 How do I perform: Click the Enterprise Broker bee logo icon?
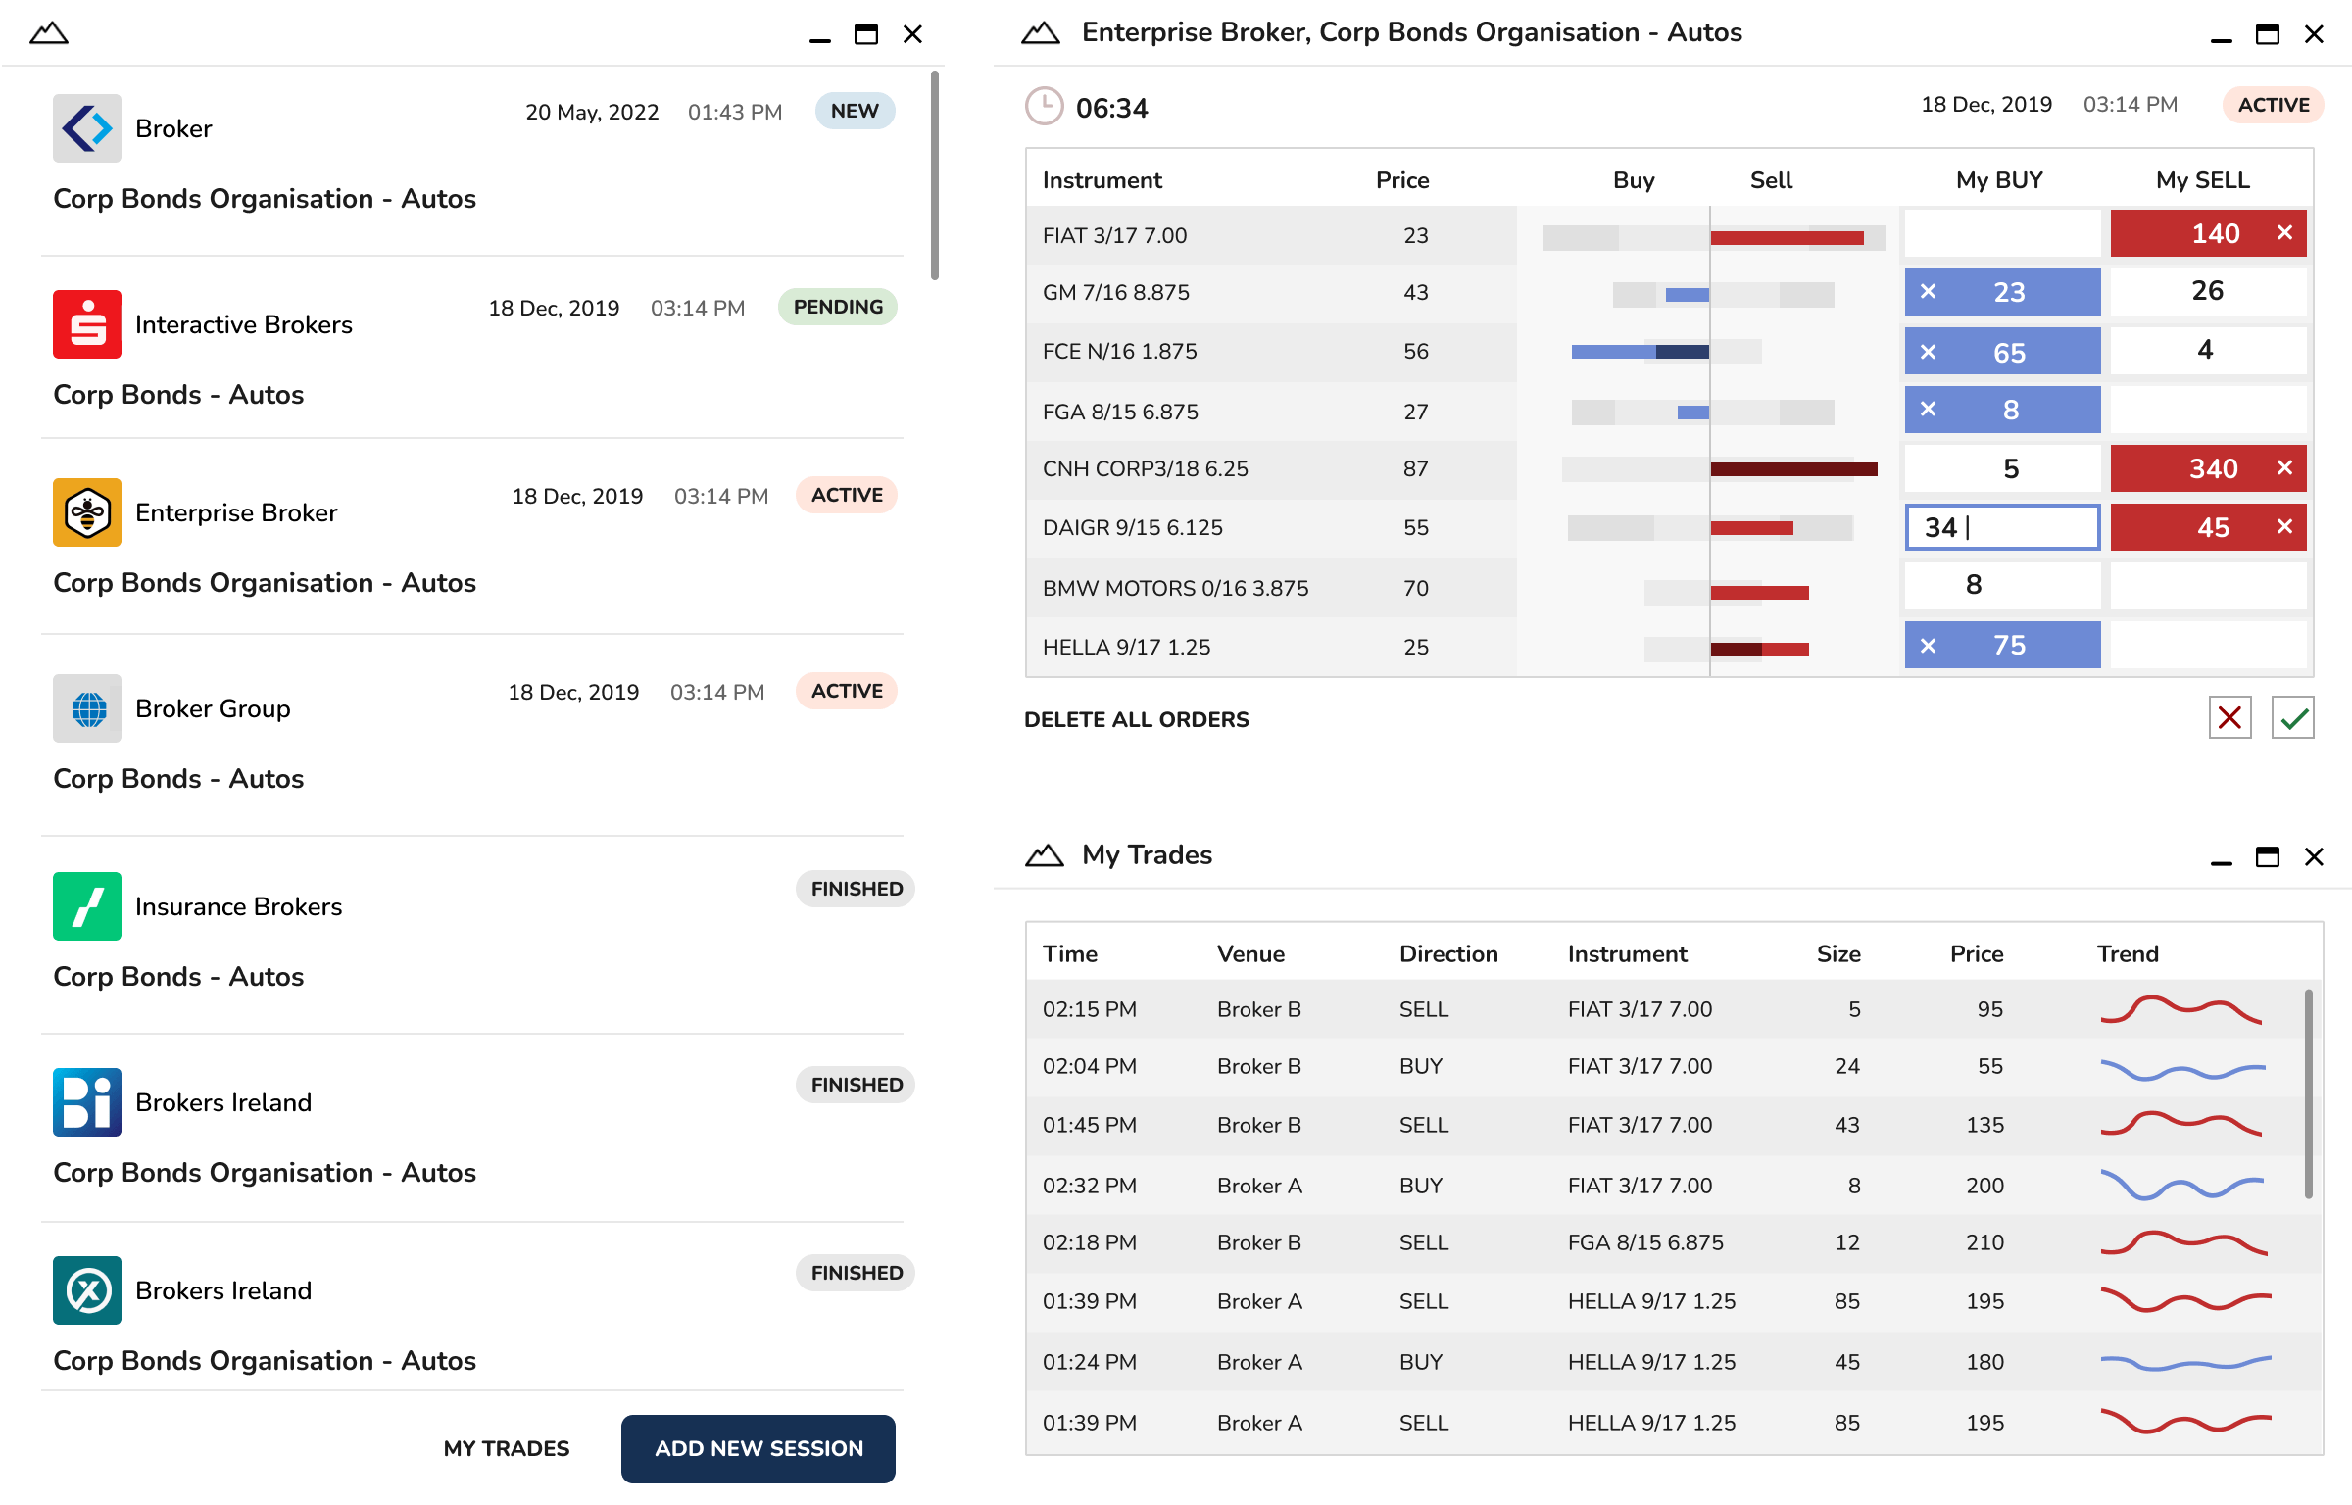pos(87,512)
